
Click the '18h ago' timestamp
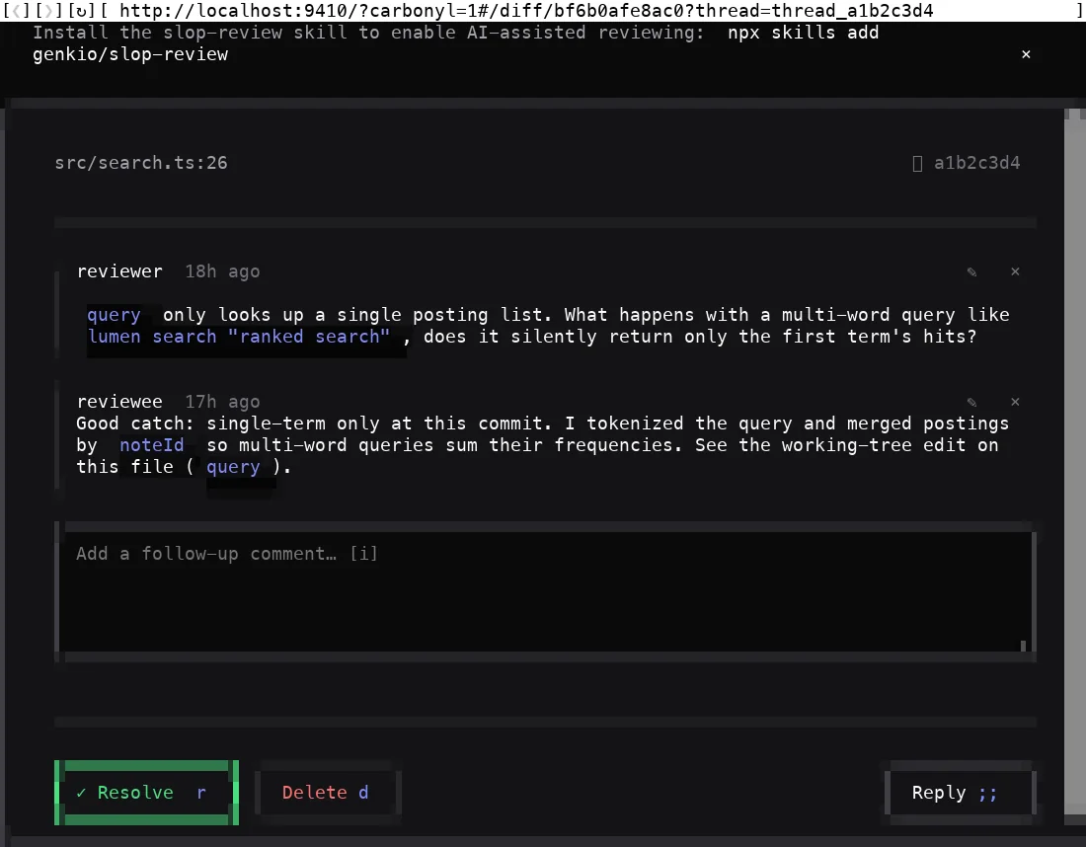(x=222, y=271)
